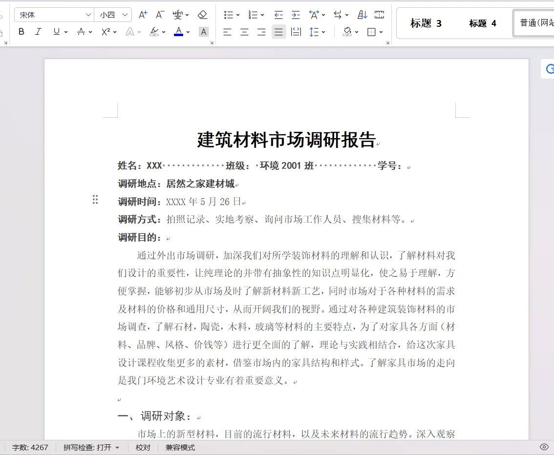Click the word count 字数: 4267

pos(30,448)
